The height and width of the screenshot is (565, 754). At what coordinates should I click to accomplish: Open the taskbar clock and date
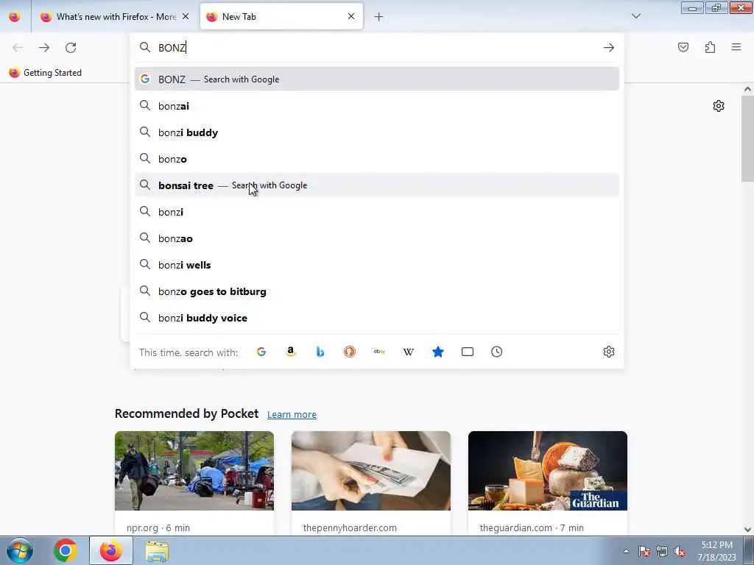716,551
